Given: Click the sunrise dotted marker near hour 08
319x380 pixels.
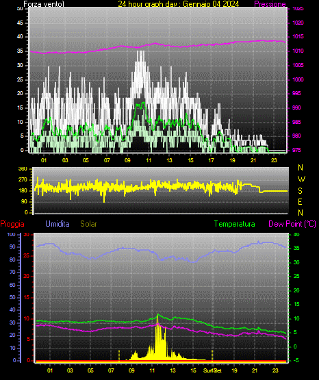Looking at the screenshot, I should pos(119,355).
